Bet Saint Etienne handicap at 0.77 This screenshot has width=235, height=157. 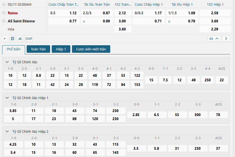point(64,21)
